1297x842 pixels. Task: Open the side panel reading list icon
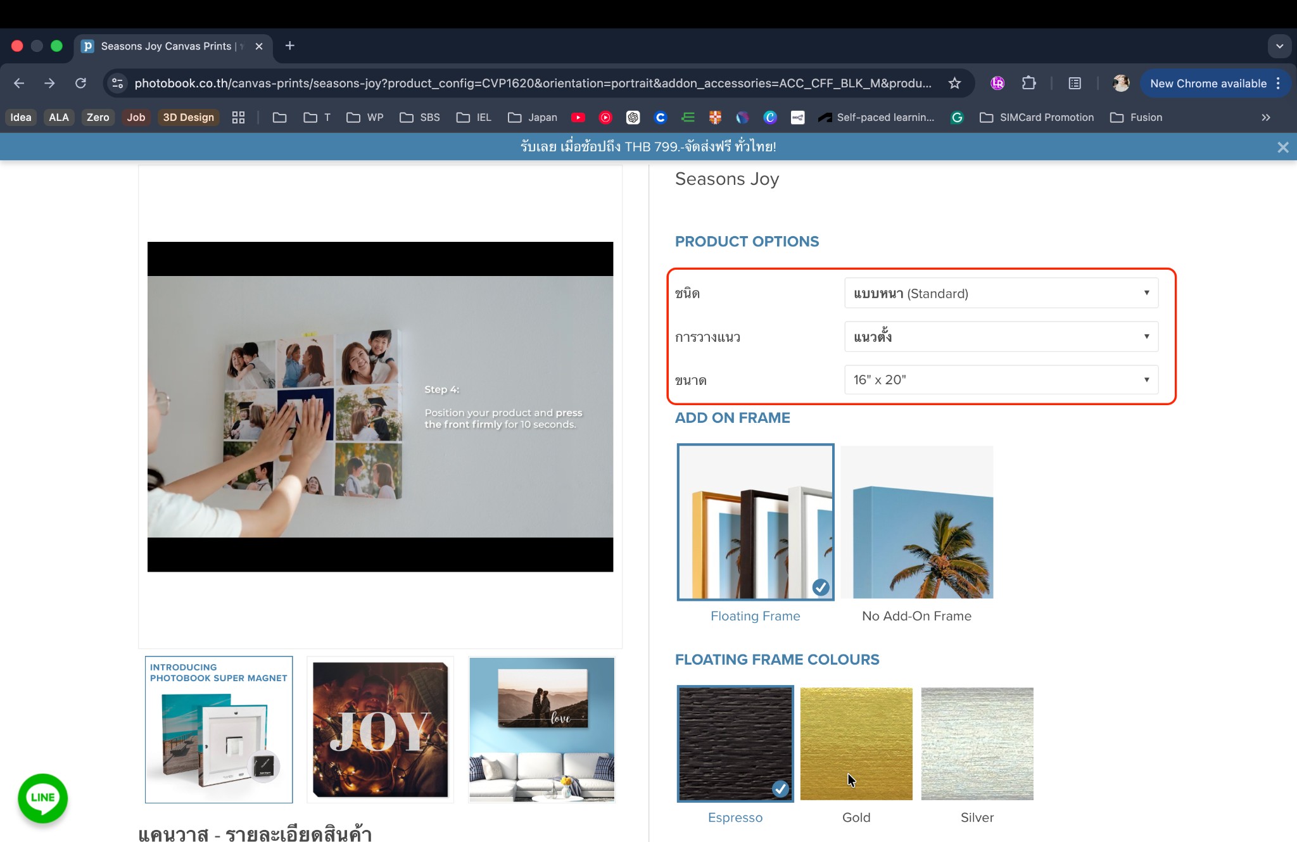click(1075, 84)
